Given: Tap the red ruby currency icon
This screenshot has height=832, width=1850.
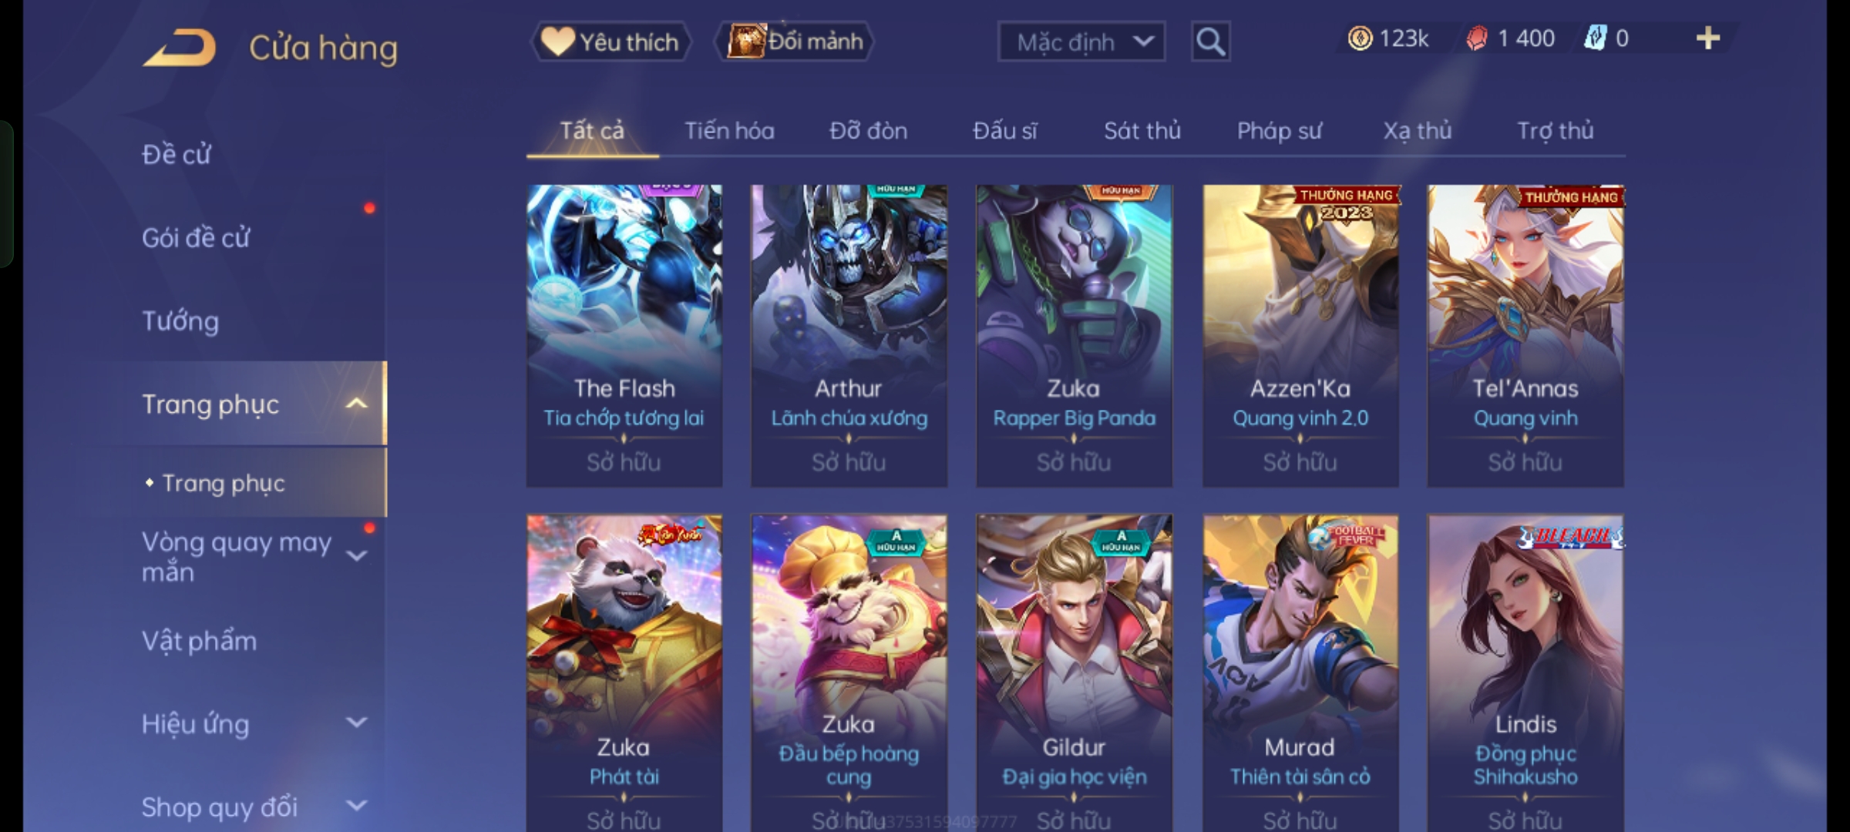Looking at the screenshot, I should point(1476,39).
